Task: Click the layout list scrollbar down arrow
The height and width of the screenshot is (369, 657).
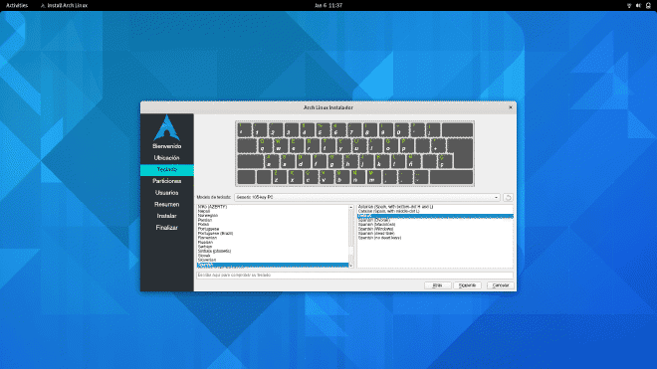Action: 351,266
